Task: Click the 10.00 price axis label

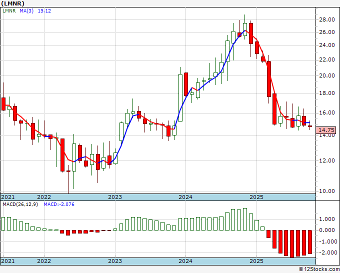Action: (327, 191)
